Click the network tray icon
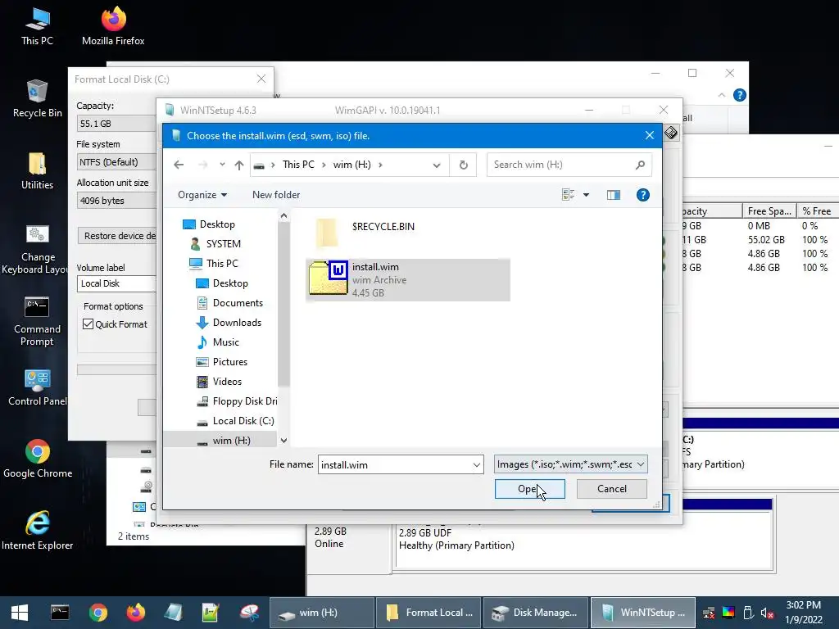The height and width of the screenshot is (629, 839). tap(709, 613)
